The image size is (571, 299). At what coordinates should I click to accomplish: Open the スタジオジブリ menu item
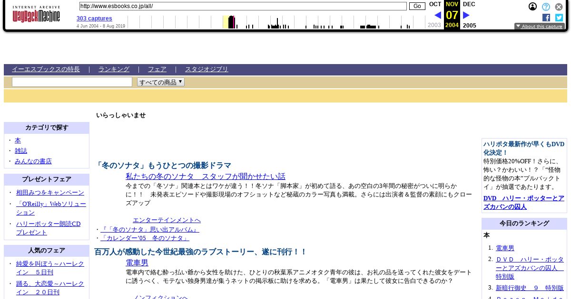[207, 69]
